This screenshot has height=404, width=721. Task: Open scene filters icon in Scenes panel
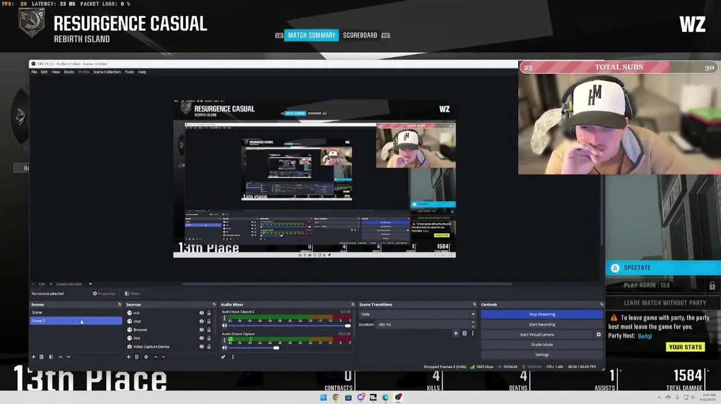tap(51, 357)
